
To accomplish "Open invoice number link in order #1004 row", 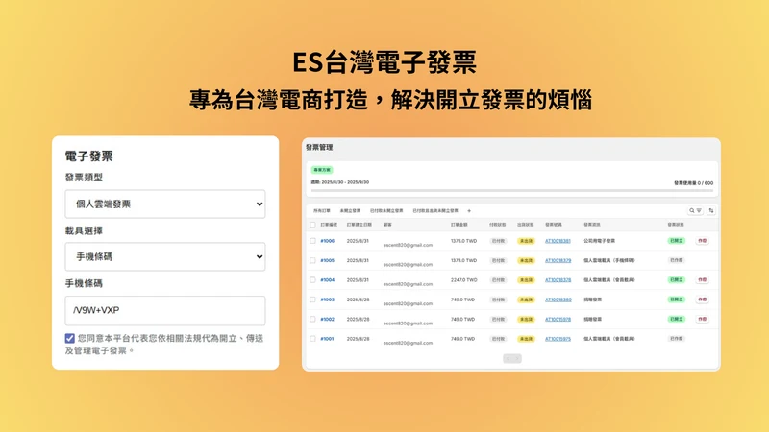I will [x=558, y=280].
